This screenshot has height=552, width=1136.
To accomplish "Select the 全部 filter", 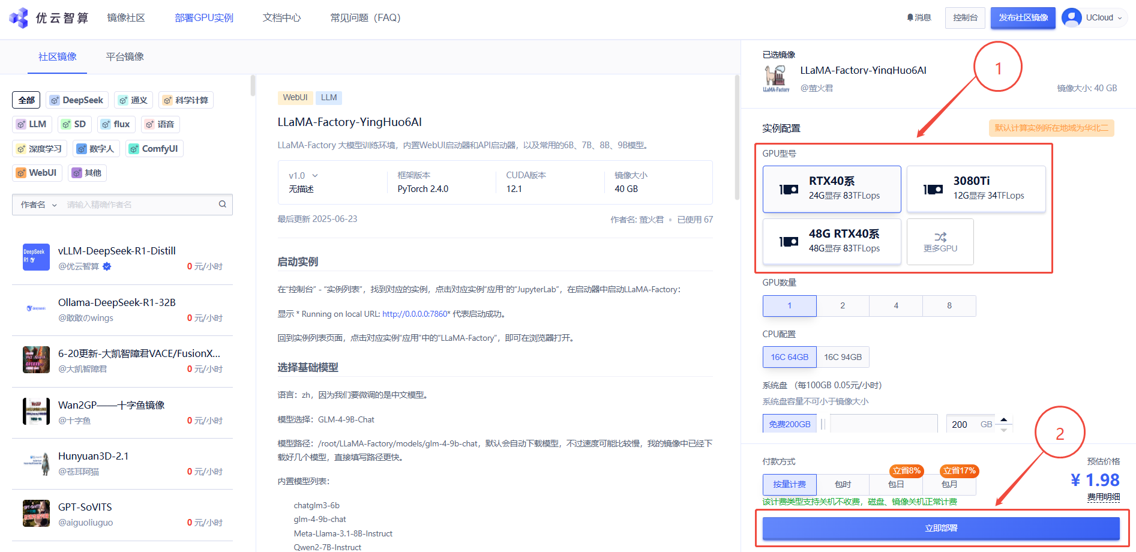I will [x=26, y=100].
